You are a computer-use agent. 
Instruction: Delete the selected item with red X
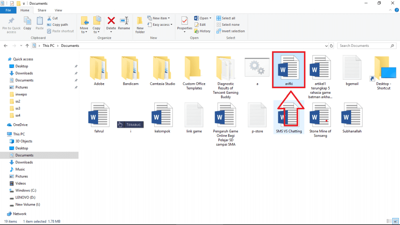coord(111,25)
